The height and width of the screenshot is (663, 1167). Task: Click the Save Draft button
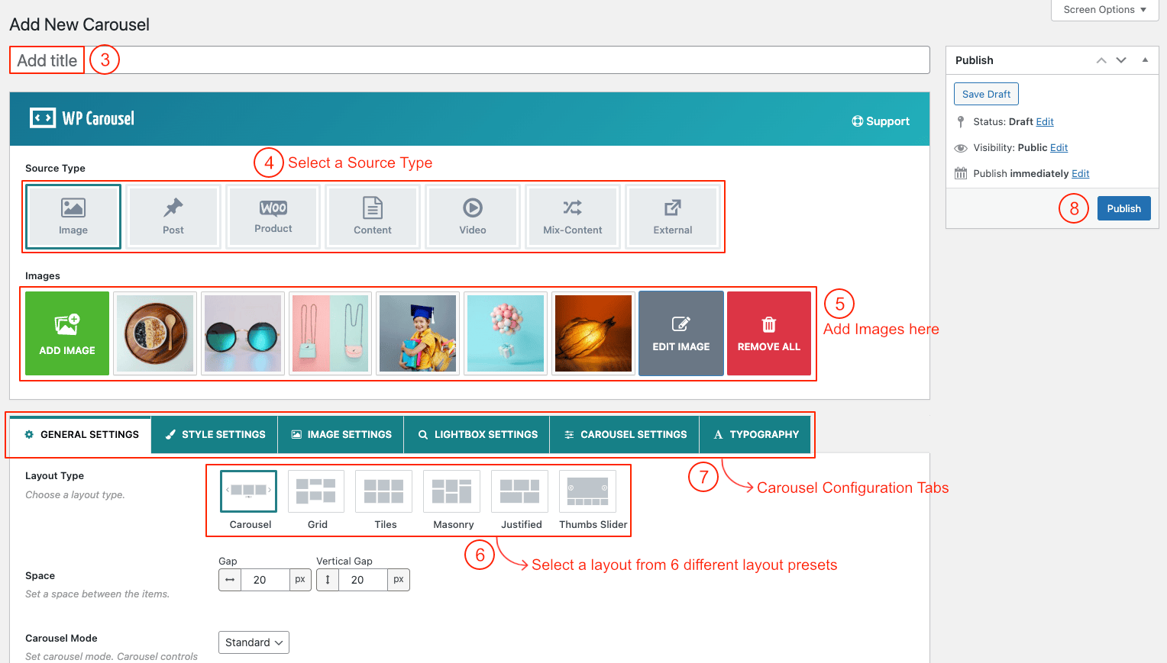(986, 94)
